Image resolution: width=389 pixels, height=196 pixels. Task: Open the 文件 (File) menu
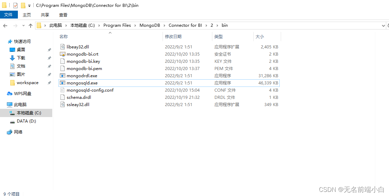pyautogui.click(x=9, y=15)
